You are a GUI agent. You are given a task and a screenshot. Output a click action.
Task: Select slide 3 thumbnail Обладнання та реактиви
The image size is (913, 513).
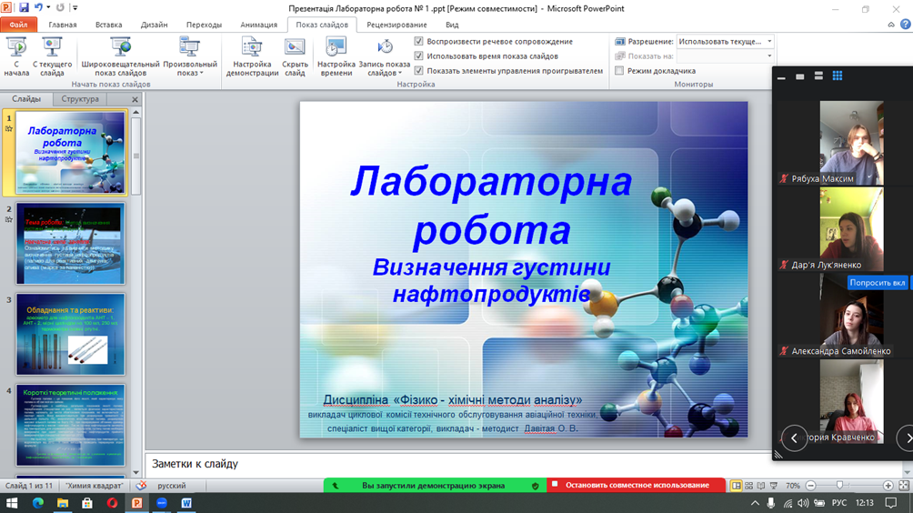71,334
